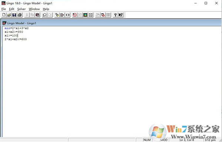222x142 pixels.
Task: Click the Go To Line icon
Action: point(62,15)
